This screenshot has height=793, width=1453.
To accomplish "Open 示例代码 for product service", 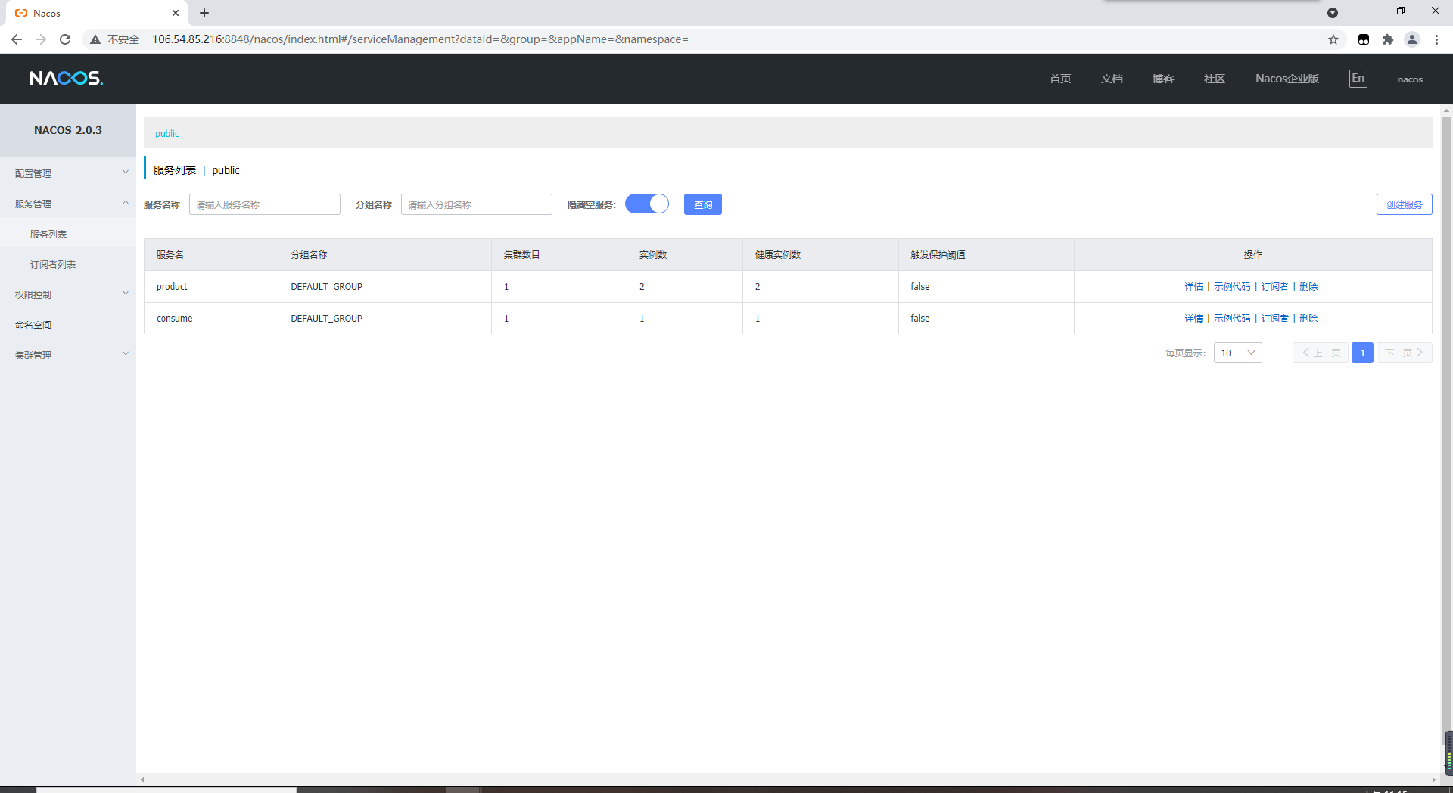I will (1232, 287).
